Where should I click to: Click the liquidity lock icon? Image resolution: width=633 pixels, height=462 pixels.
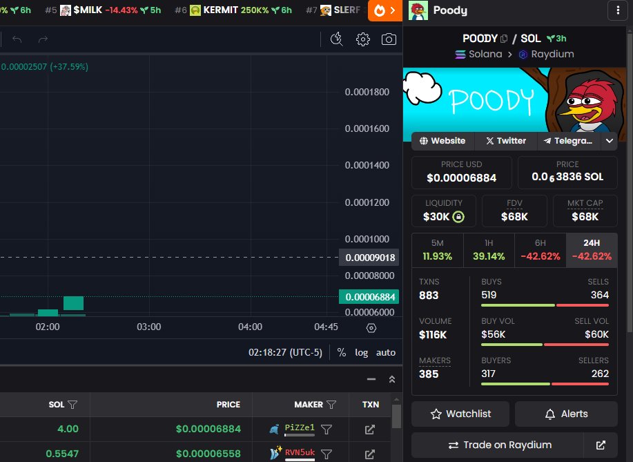(458, 217)
